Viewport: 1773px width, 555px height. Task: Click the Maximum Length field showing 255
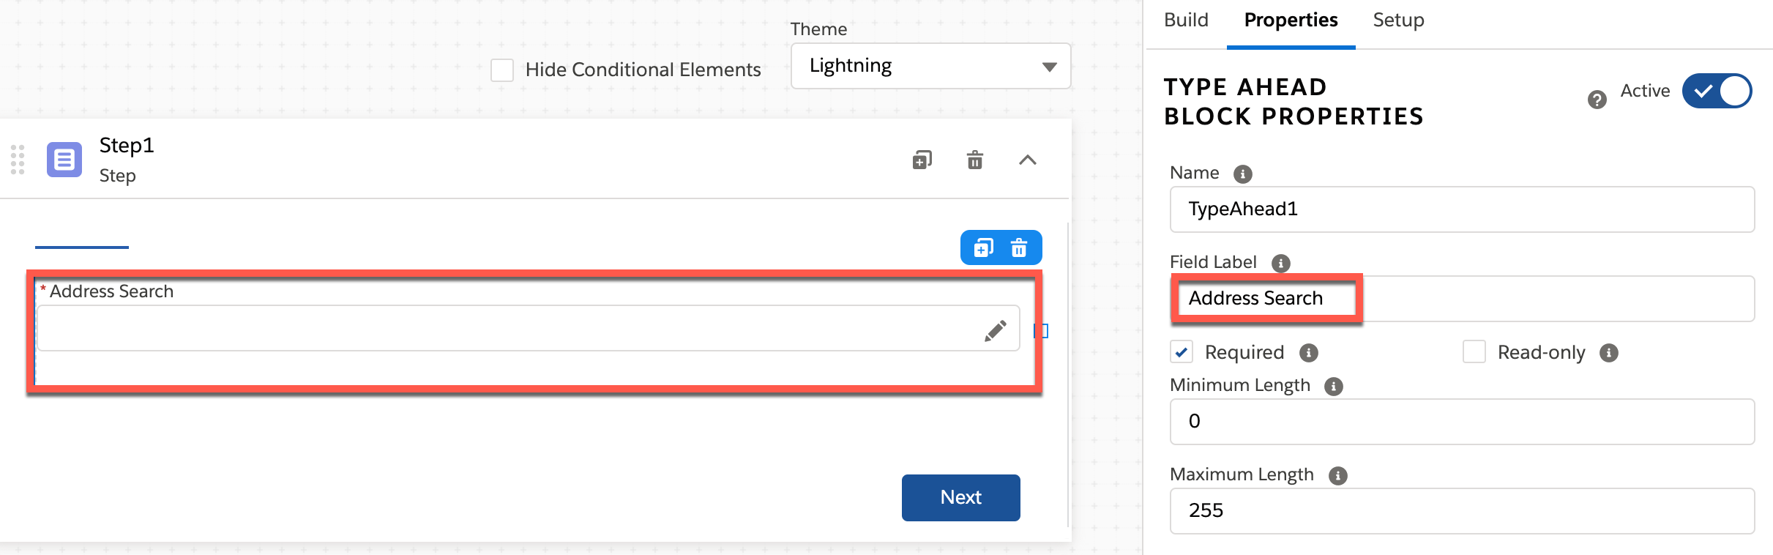pyautogui.click(x=1463, y=511)
